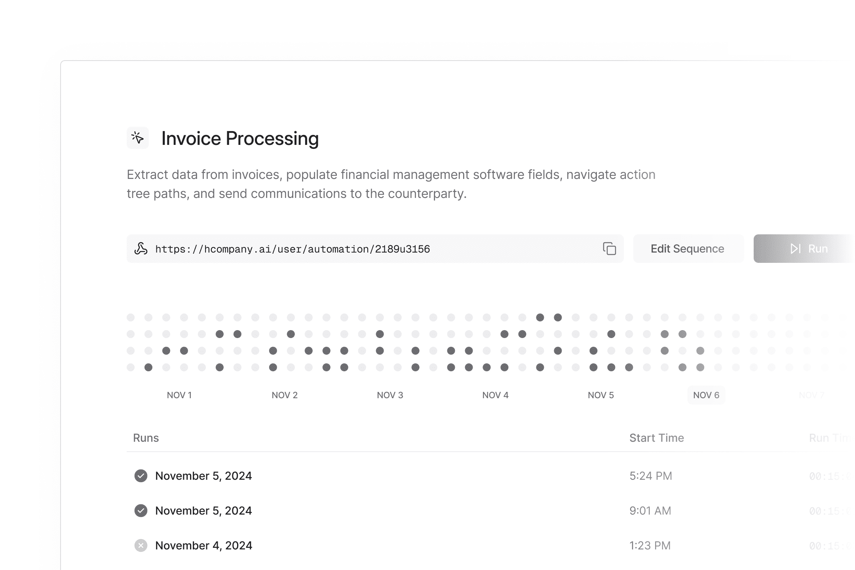The height and width of the screenshot is (570, 855).
Task: Open the November 5, 2024 run at 9:01 AM
Action: (x=491, y=511)
